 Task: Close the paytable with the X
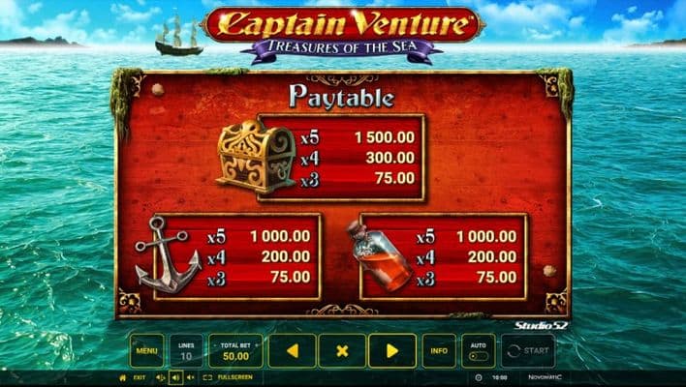342,350
